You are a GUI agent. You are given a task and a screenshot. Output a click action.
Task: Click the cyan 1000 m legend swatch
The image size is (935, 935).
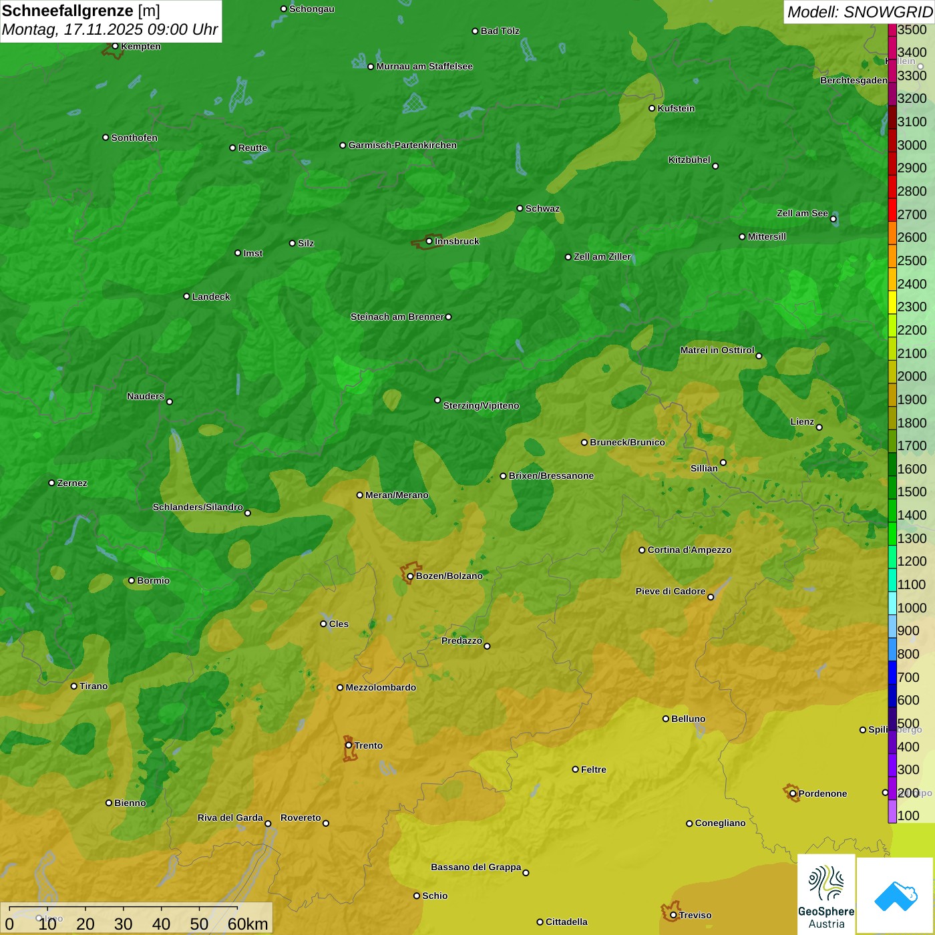click(x=892, y=602)
